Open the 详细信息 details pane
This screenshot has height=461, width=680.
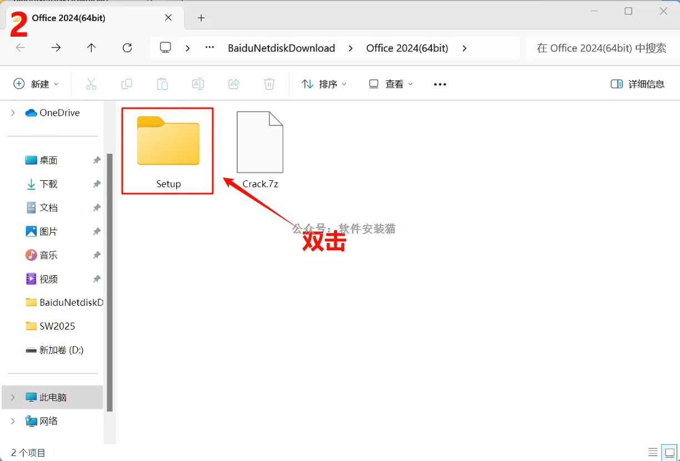coord(637,84)
